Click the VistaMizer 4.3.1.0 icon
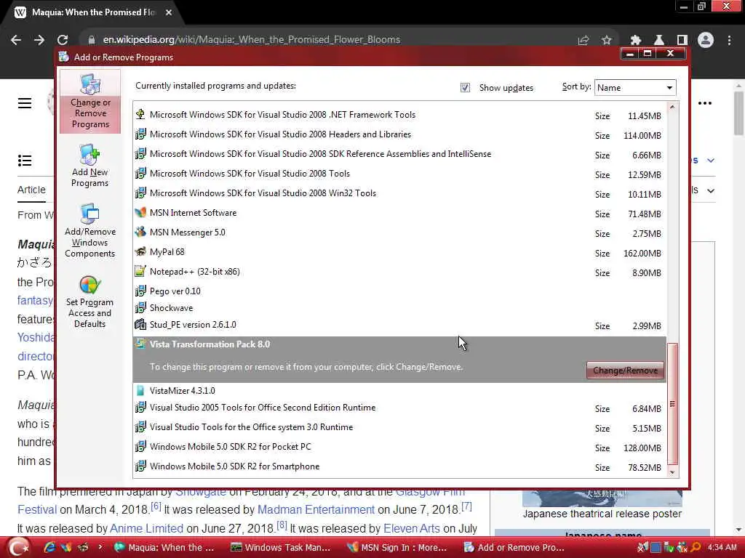The image size is (745, 558). (x=140, y=390)
